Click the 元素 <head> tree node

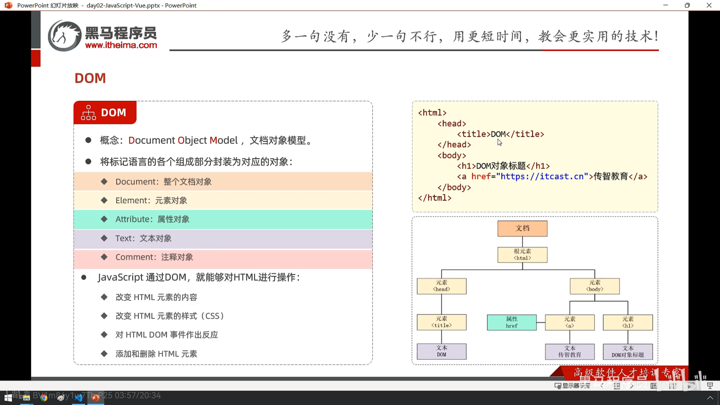pyautogui.click(x=442, y=286)
